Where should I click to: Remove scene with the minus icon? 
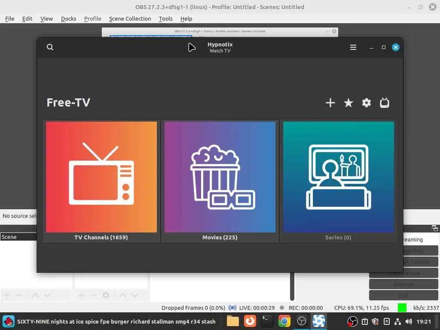coord(19,295)
